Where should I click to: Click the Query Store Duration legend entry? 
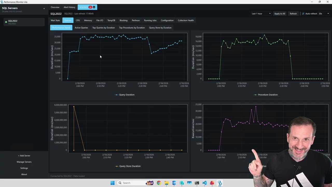pos(128,166)
